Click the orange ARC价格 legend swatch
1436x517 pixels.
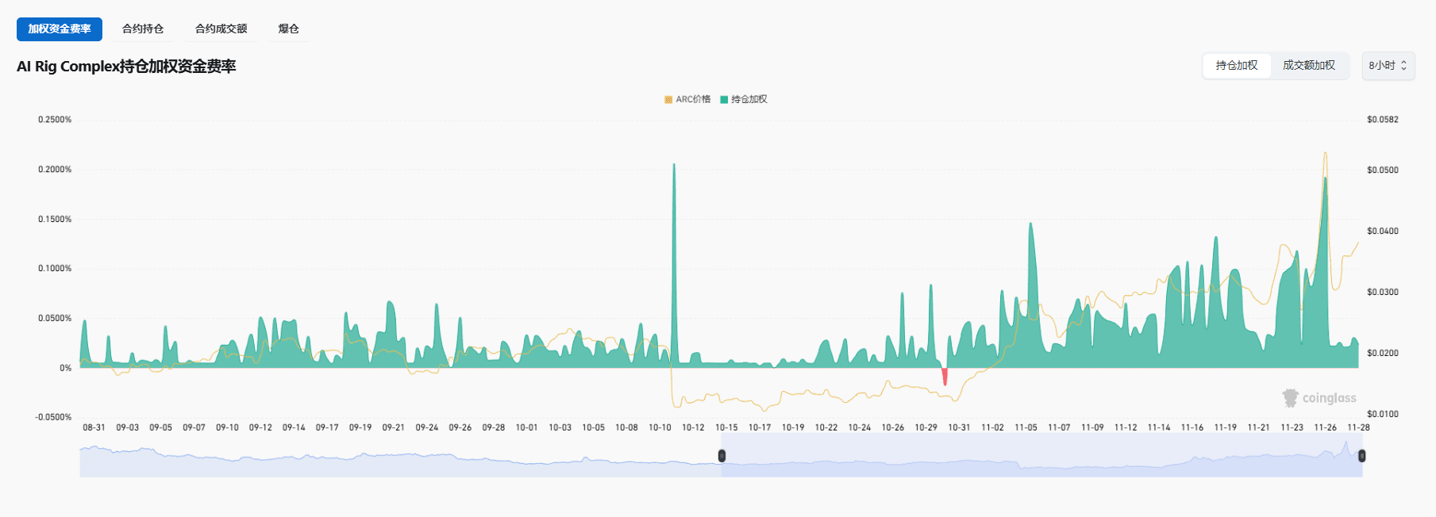pos(668,99)
